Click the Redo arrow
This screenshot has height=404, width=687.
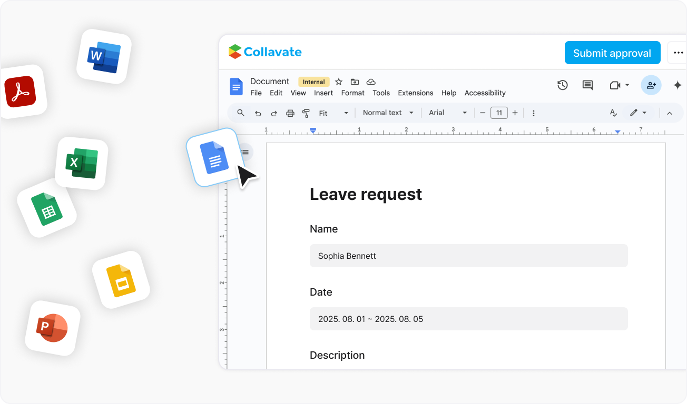[274, 113]
